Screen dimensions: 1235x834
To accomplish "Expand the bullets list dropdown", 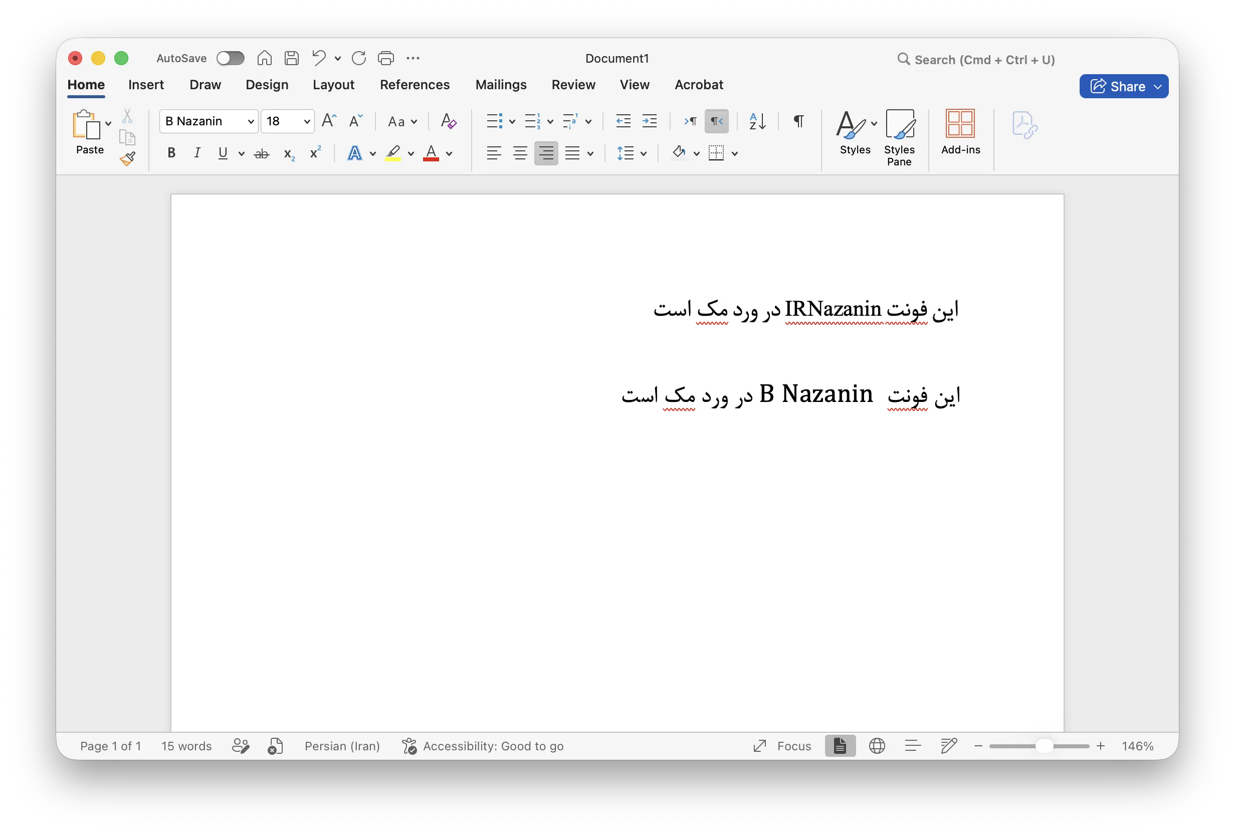I will 512,122.
